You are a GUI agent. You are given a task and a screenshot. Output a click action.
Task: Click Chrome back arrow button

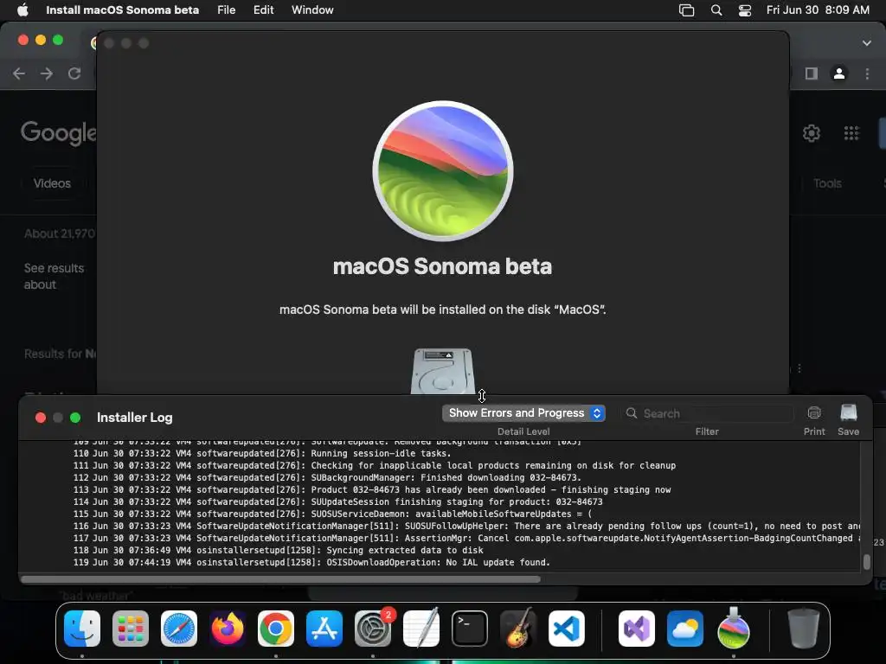(x=19, y=73)
